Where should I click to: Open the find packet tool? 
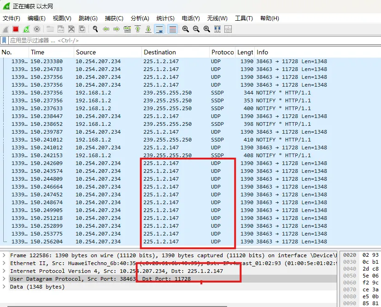pos(95,29)
